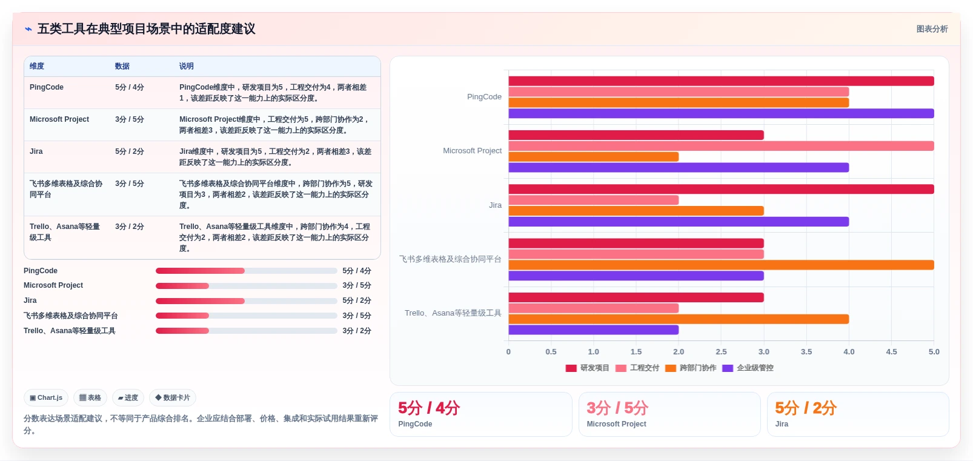
Task: Open the 5分 / 2分 Jira data card
Action: point(858,414)
